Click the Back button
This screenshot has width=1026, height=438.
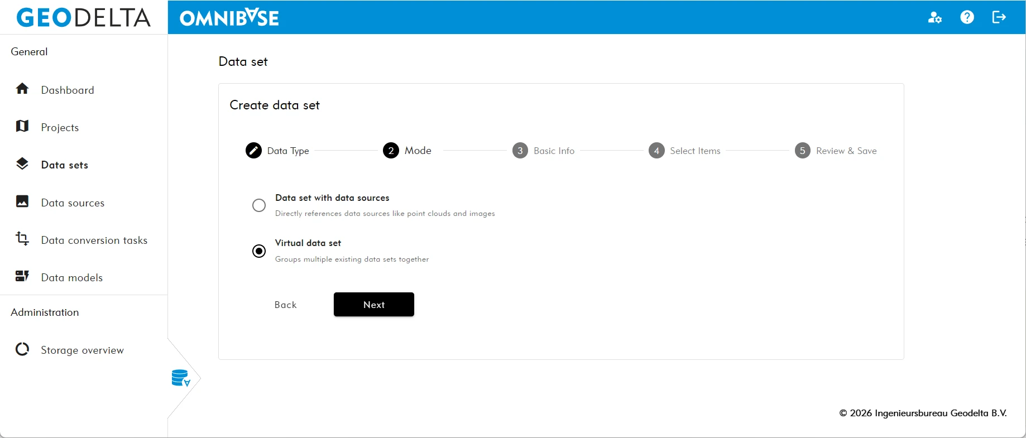click(x=285, y=305)
